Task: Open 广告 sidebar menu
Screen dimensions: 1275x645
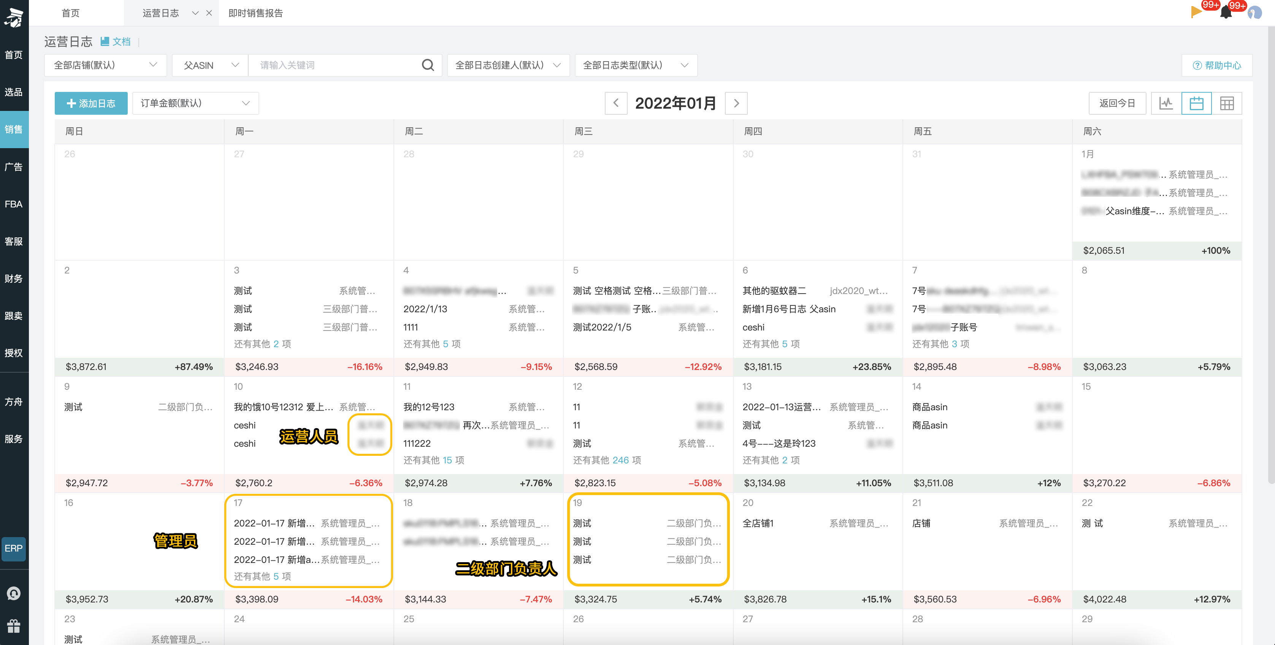Action: pos(14,167)
